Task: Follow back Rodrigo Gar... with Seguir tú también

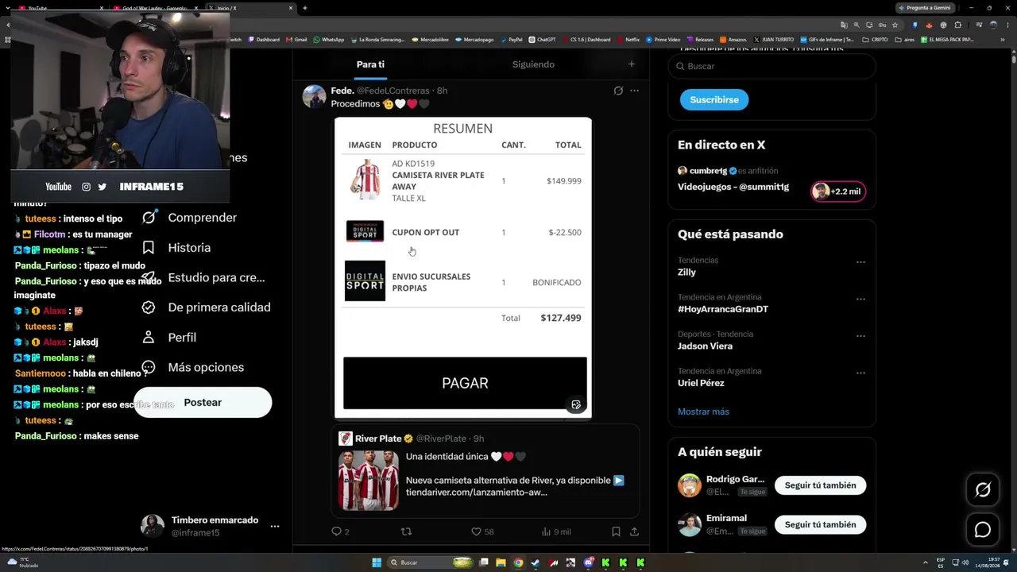Action: click(820, 485)
